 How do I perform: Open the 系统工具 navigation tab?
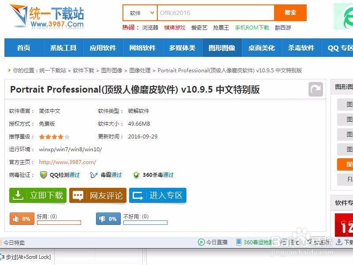point(63,48)
